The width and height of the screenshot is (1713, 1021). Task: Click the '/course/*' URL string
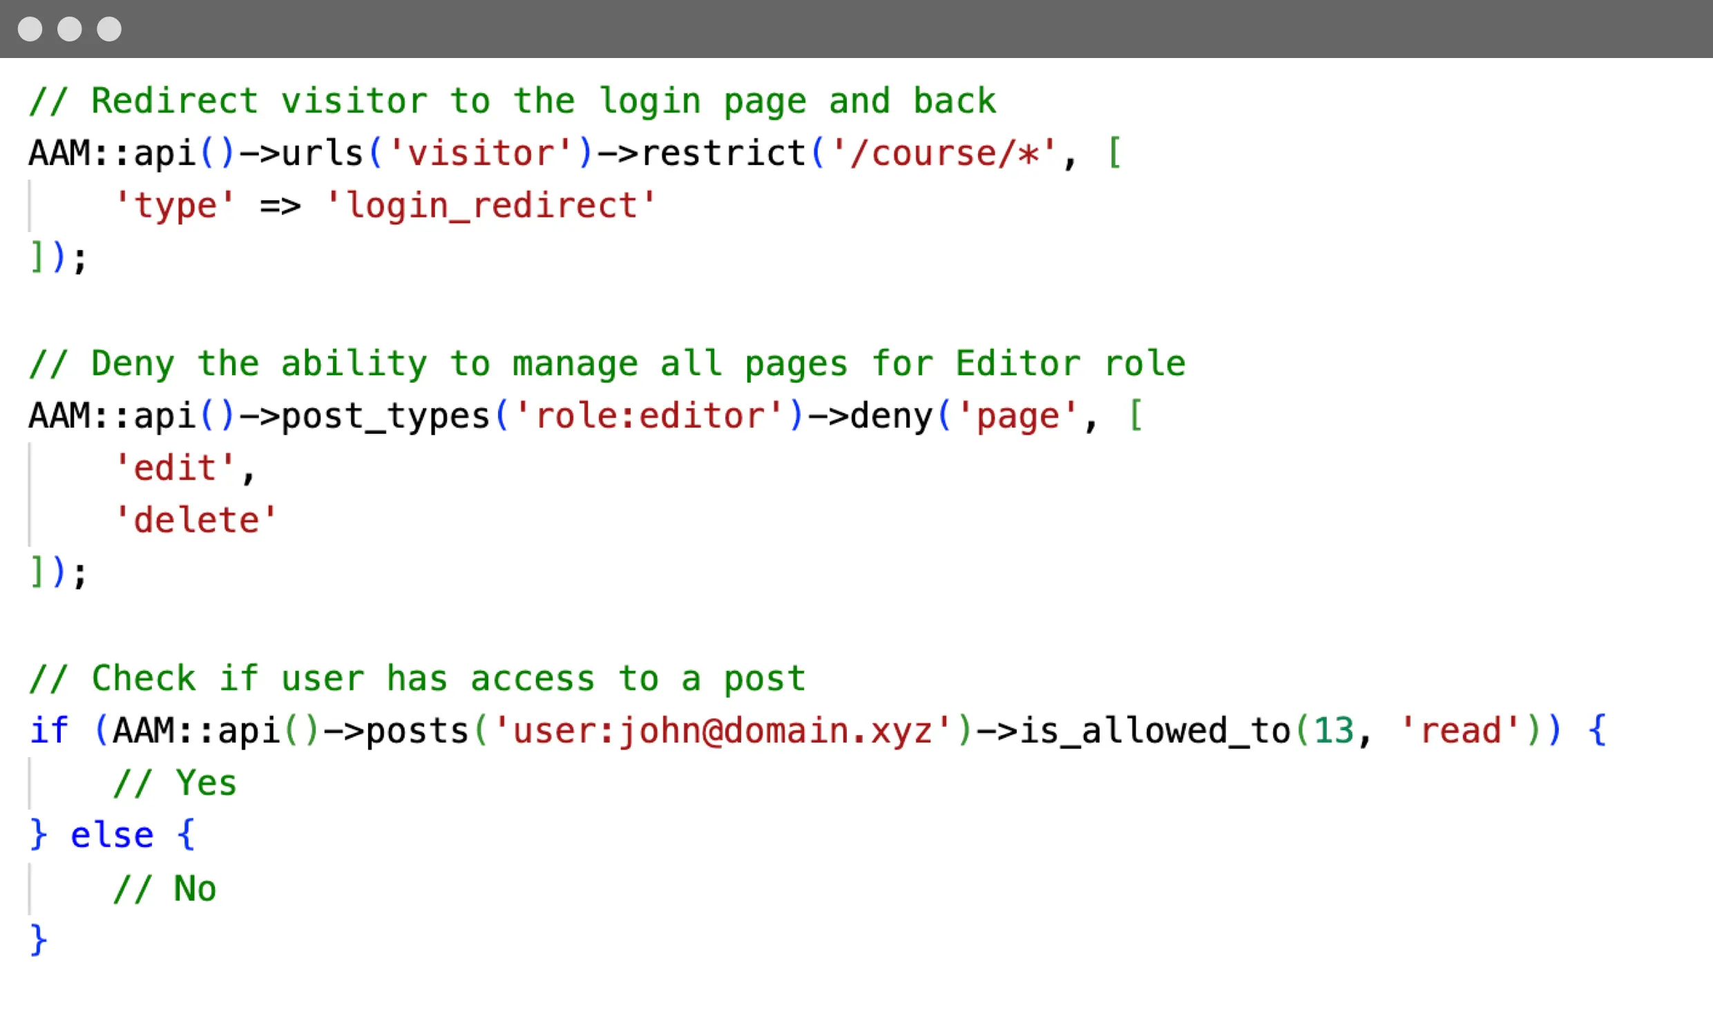tap(944, 153)
